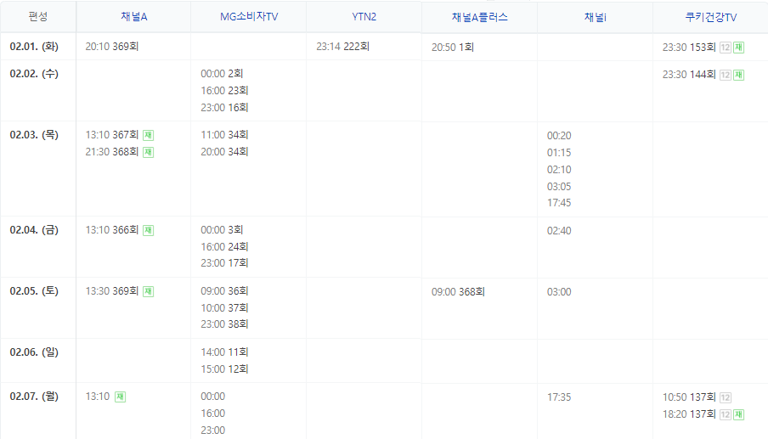768x439 pixels.
Task: Click the 16:00 24회 entry
Action: pos(224,246)
